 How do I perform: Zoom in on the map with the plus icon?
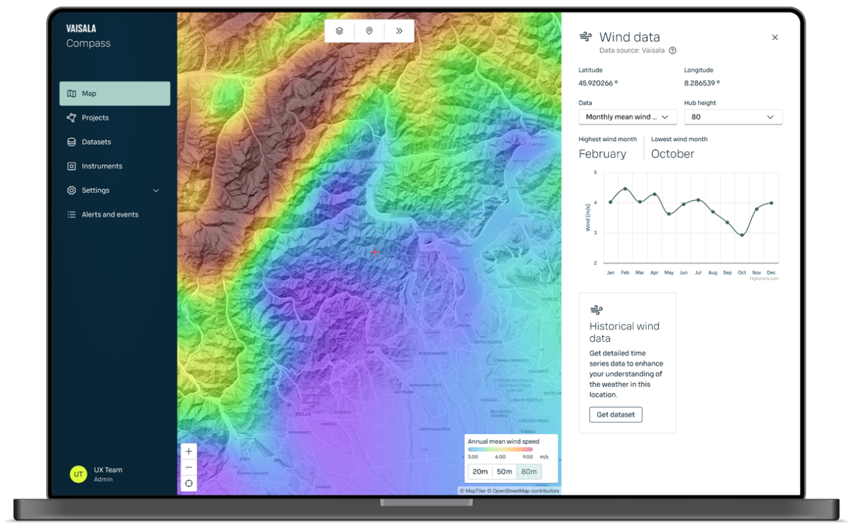[x=188, y=451]
